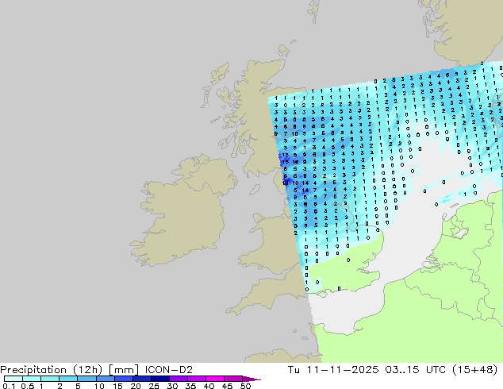
Task: Click the Isle of Man on the map
Action: tap(255, 190)
